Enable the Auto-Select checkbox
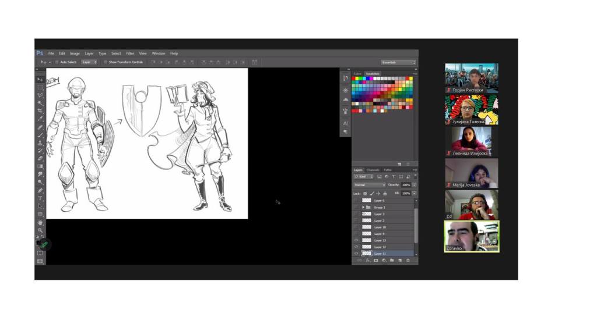 click(57, 62)
